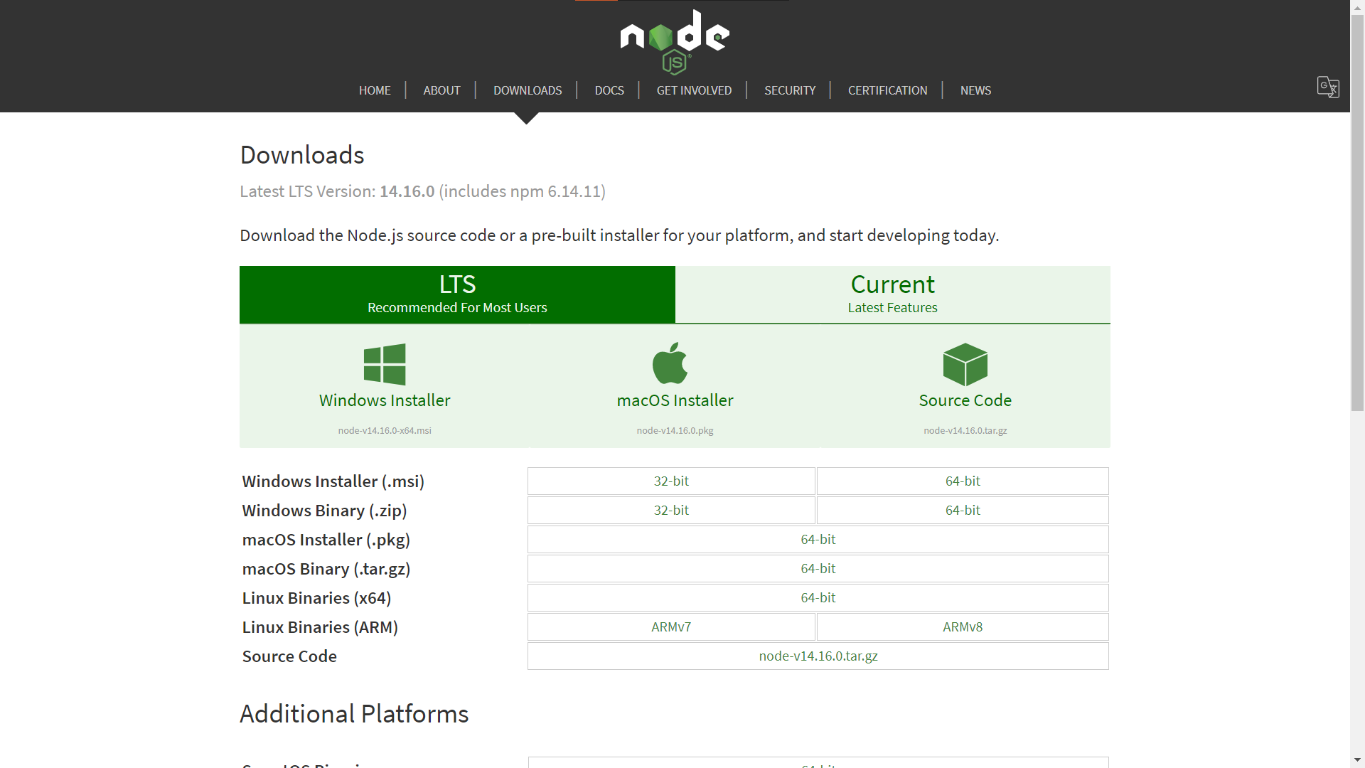Screen dimensions: 1365x768
Task: Open the GET INVOLVED page
Action: (x=694, y=90)
